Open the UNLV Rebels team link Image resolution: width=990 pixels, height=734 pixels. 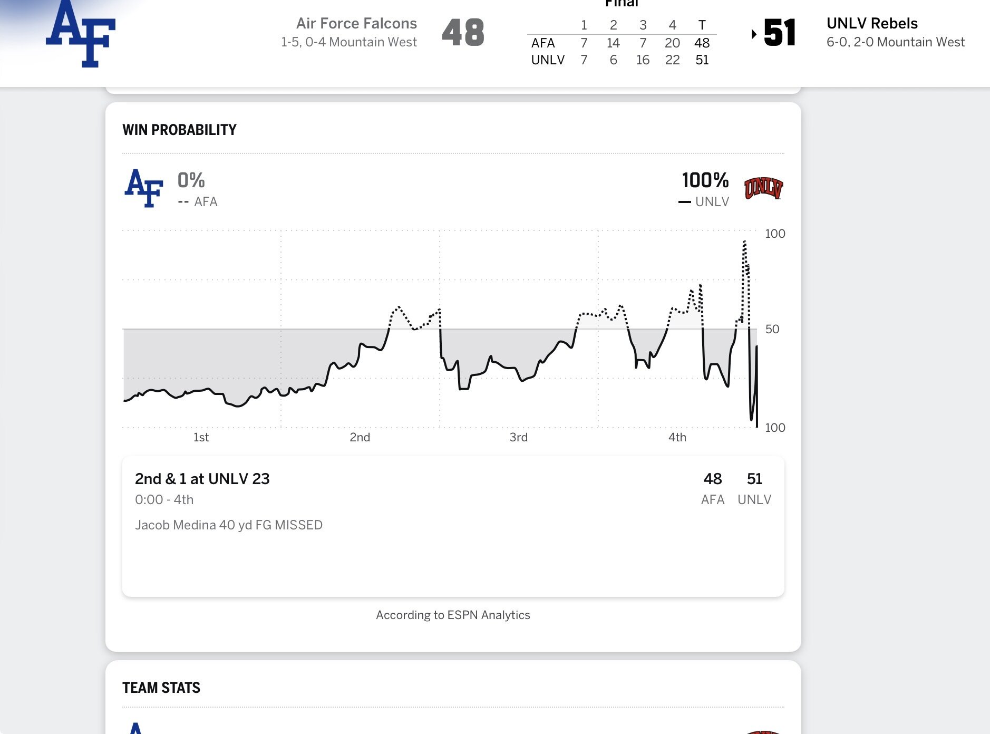pyautogui.click(x=872, y=24)
